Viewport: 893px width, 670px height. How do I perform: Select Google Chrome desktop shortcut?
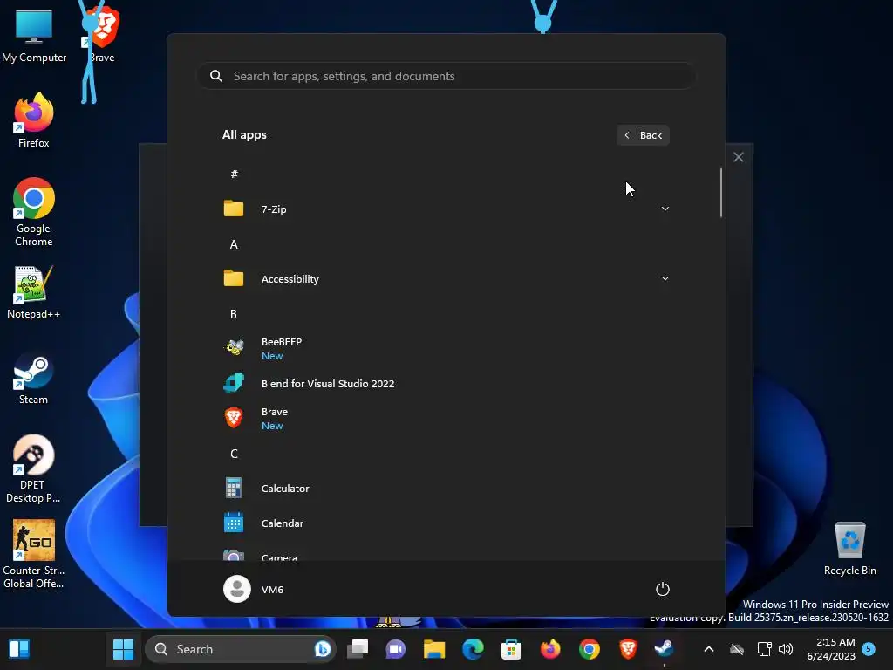[34, 212]
